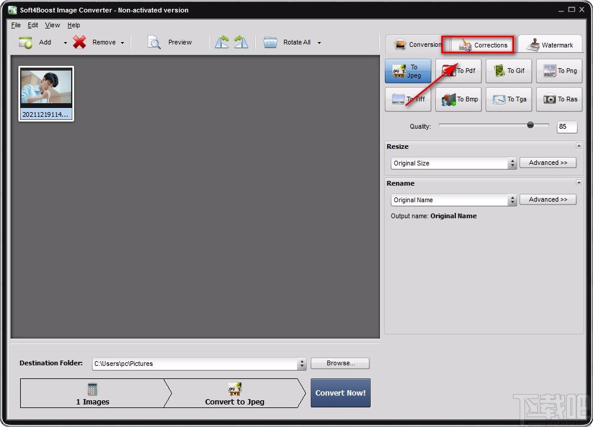Open the Original Size dropdown
The width and height of the screenshot is (593, 427).
coord(454,164)
